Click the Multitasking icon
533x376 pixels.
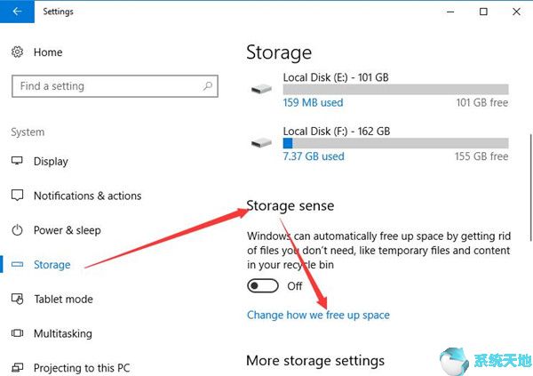[18, 333]
